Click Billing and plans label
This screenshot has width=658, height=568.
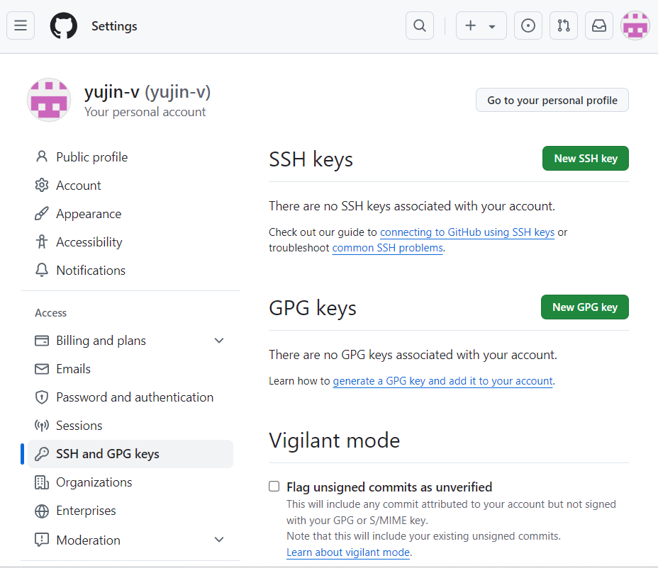click(101, 341)
